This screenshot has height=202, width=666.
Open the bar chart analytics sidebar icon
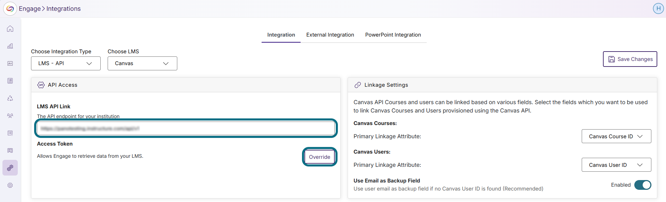[10, 46]
